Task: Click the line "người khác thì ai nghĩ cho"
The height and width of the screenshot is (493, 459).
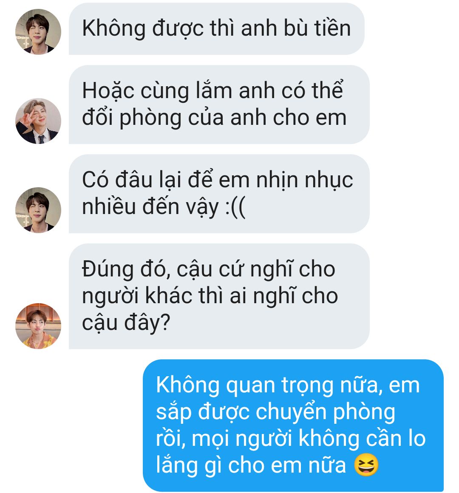Action: pyautogui.click(x=210, y=296)
